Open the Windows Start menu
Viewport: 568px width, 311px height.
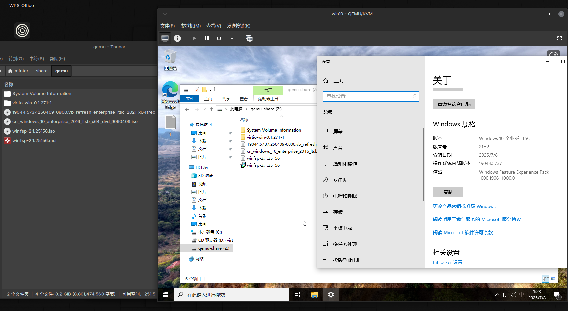pos(166,295)
